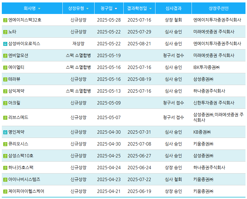This screenshot has width=247, height=199.
Task: Click the 상장주선인 column header
Action: coord(219,8)
